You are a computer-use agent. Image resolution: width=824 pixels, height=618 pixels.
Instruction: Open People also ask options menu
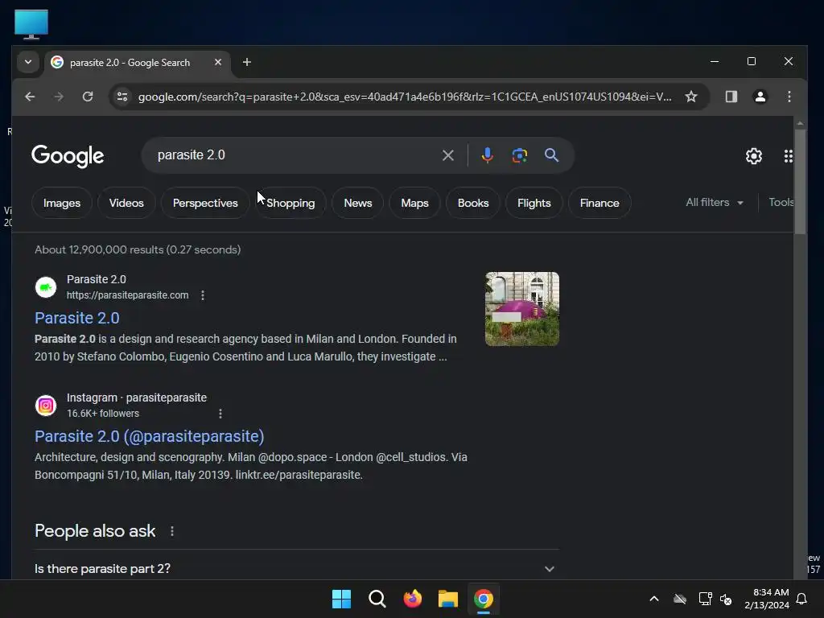tap(172, 531)
